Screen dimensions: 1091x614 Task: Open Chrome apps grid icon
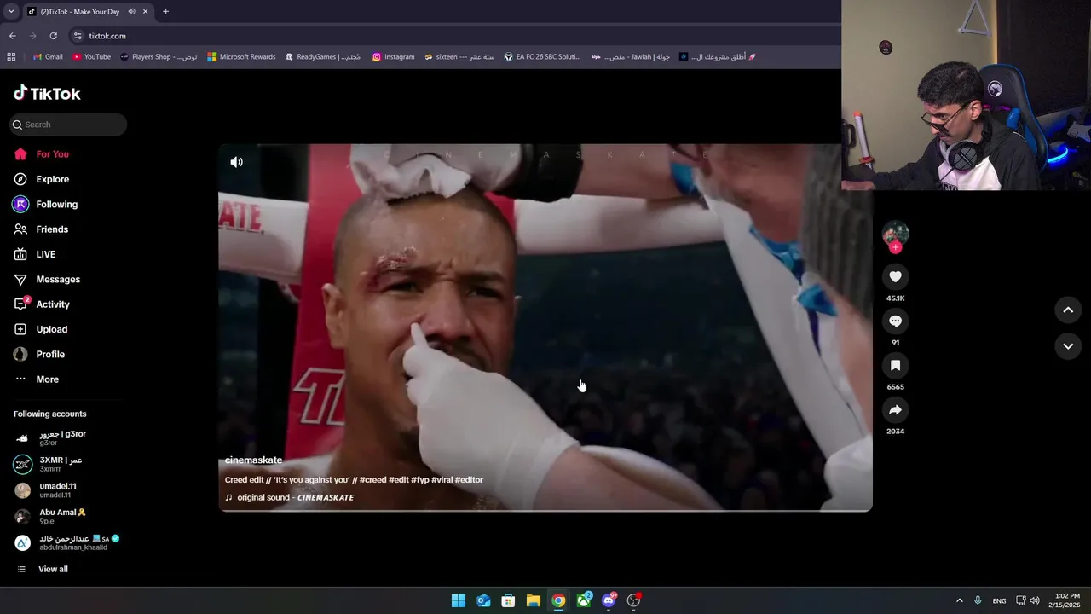(11, 57)
